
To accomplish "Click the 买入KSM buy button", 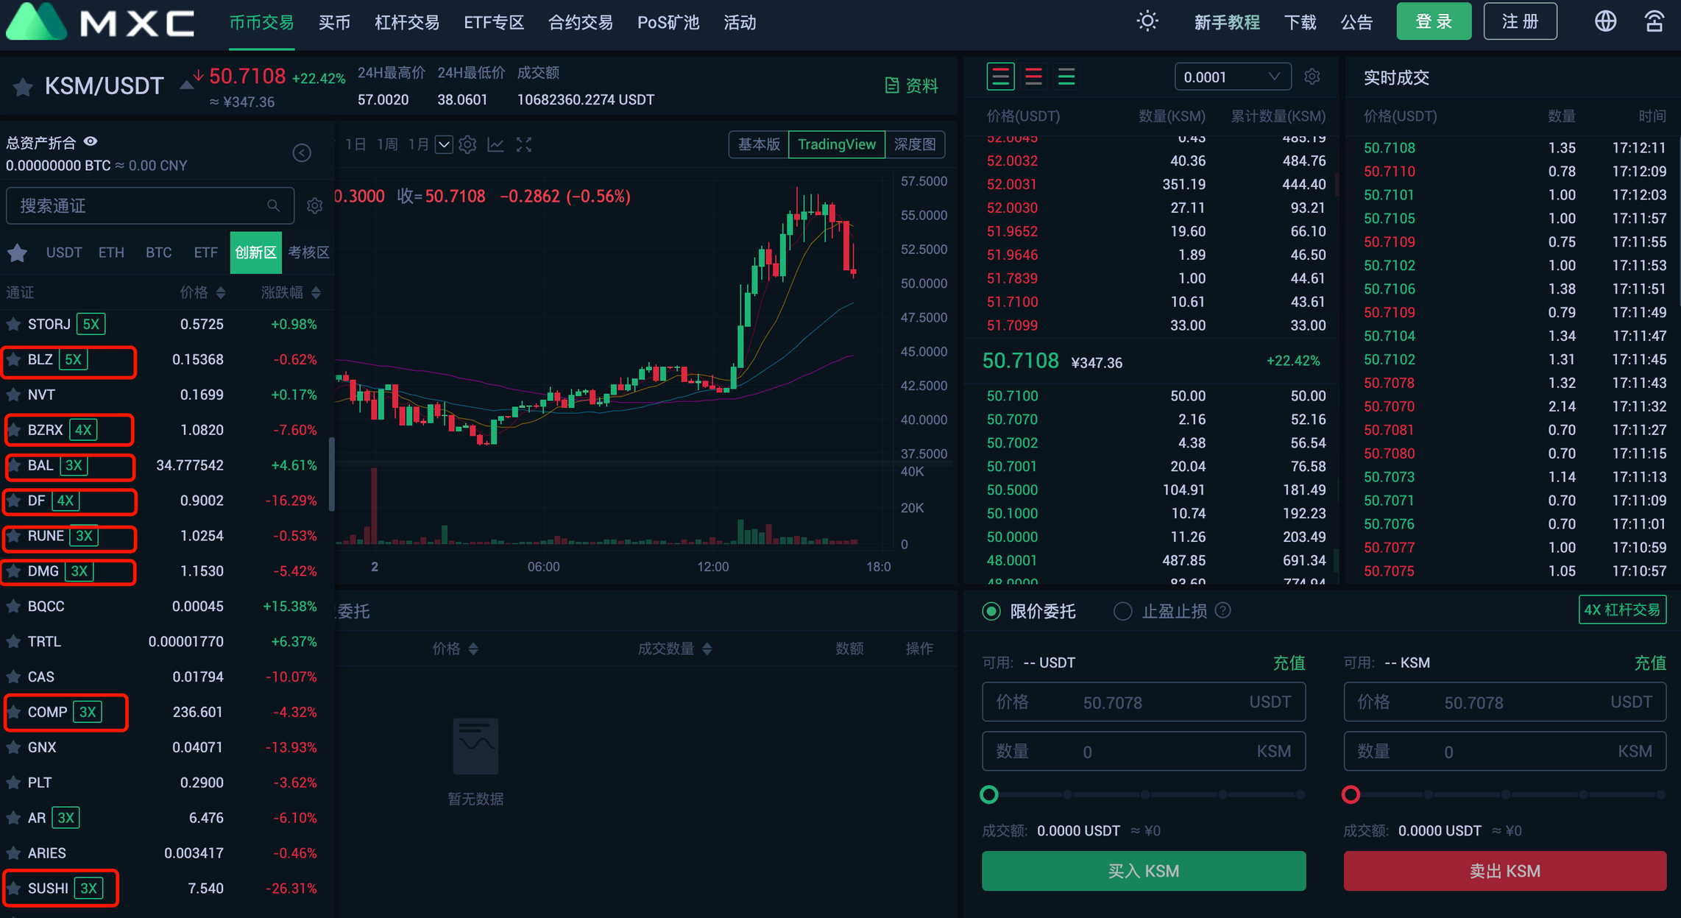I will click(x=1144, y=872).
